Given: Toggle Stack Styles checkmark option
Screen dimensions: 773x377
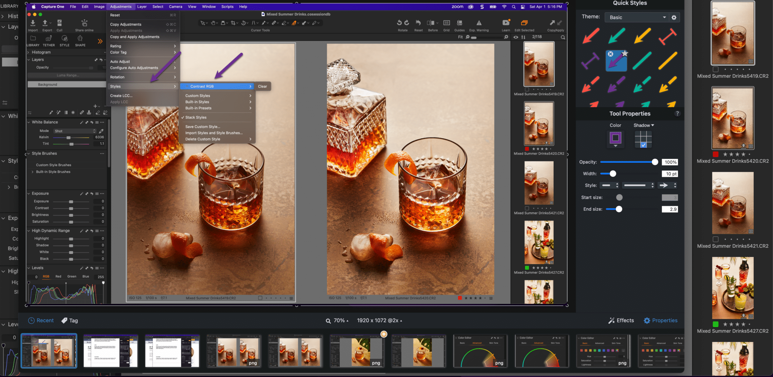Looking at the screenshot, I should click(x=196, y=117).
